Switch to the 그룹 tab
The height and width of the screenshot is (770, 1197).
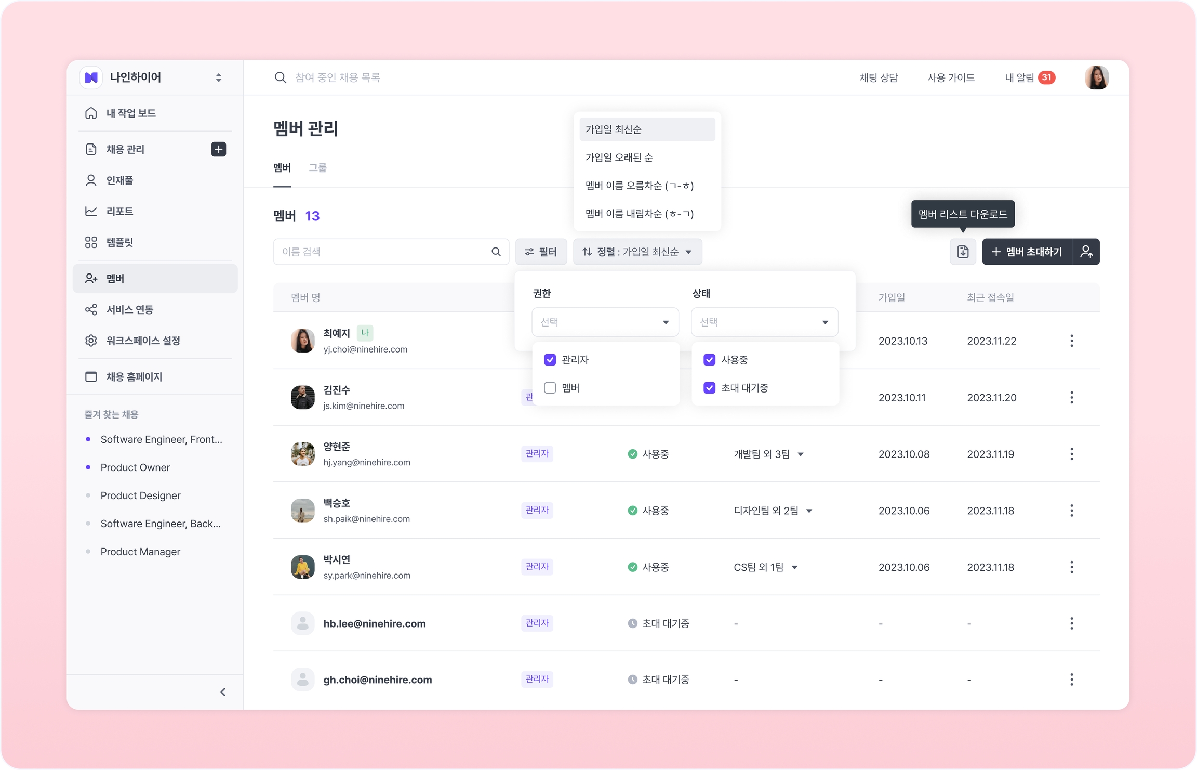coord(317,167)
